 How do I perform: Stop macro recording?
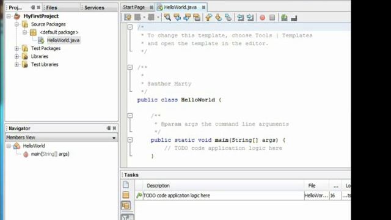click(x=272, y=18)
